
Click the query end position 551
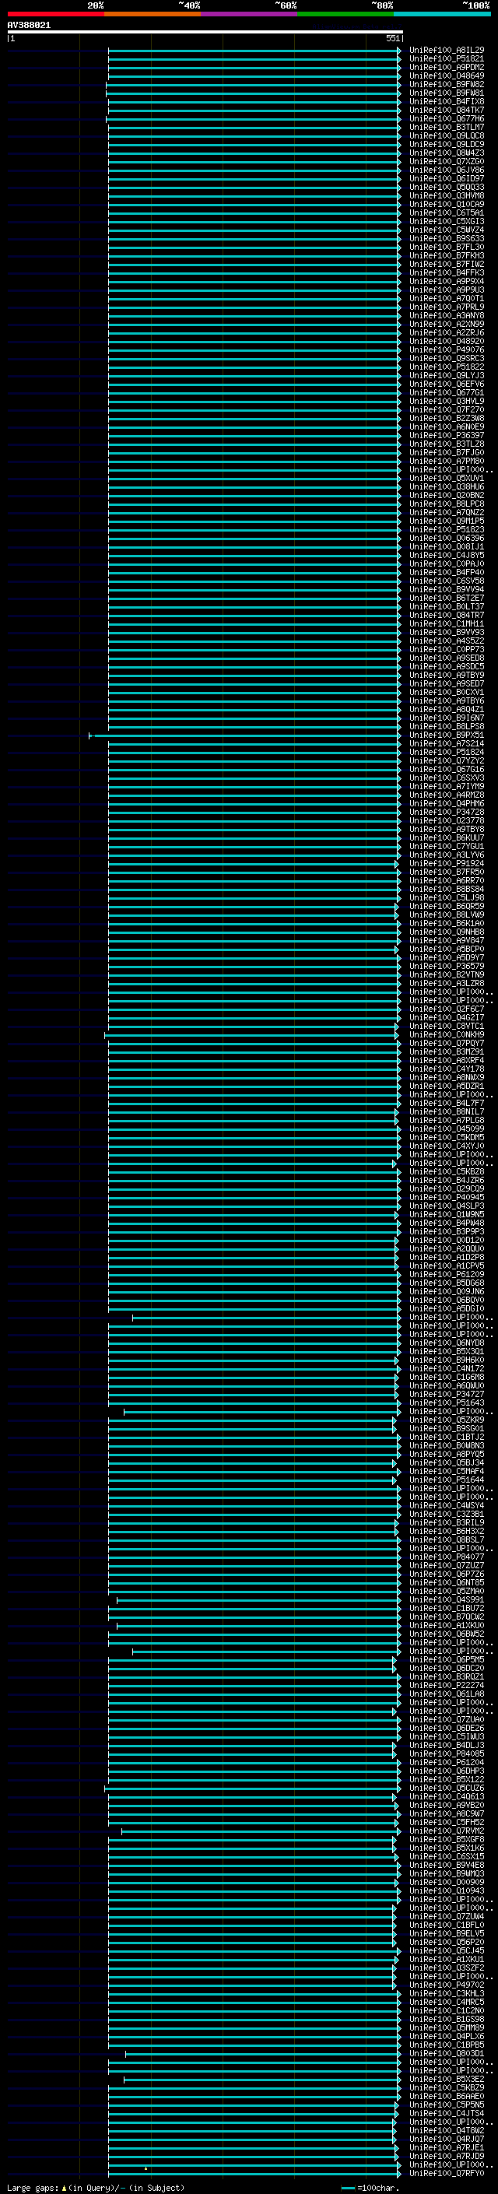pos(392,38)
